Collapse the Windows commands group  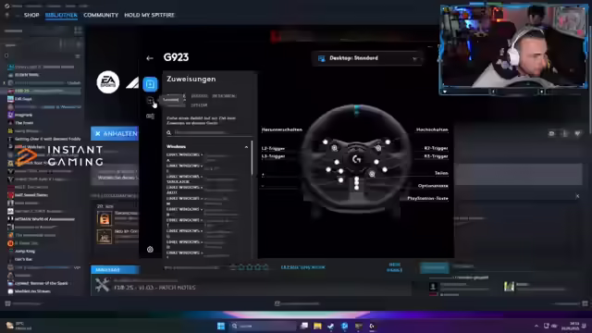click(x=246, y=147)
